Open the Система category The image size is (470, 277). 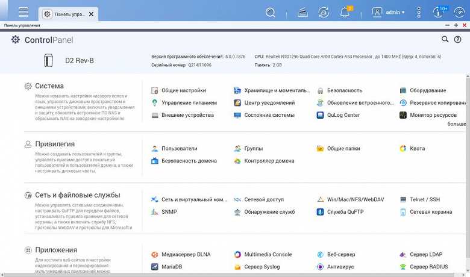[x=49, y=86]
